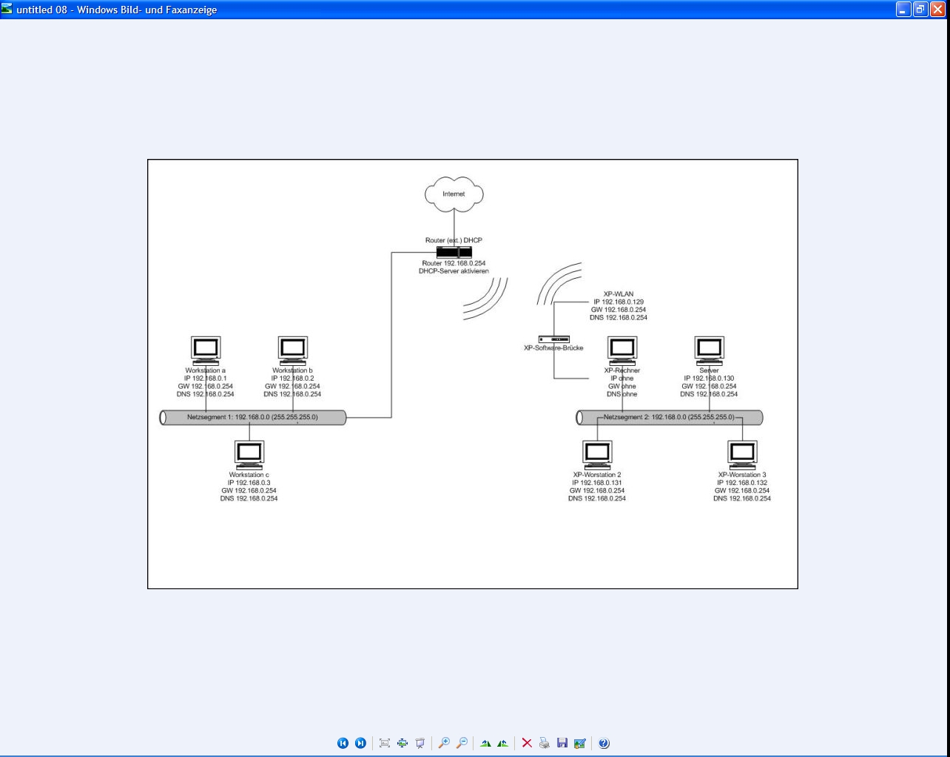
Task: Rotate the image clockwise
Action: coord(485,743)
